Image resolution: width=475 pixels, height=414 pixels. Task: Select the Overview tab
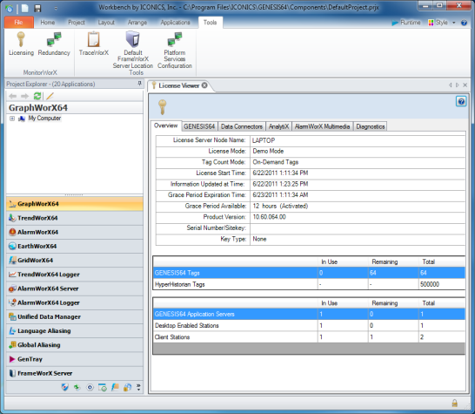[x=165, y=126]
